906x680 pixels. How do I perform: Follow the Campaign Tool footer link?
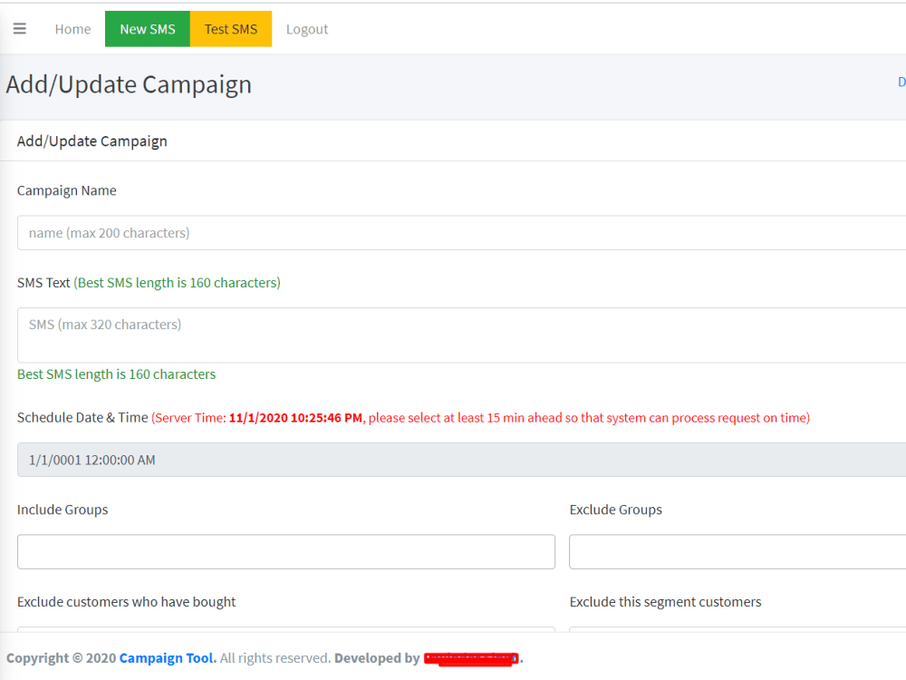[167, 657]
